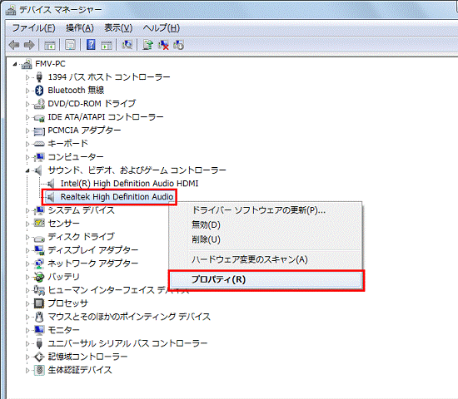Select the Bluetooth 無線 label
458x399 pixels.
tap(76, 91)
